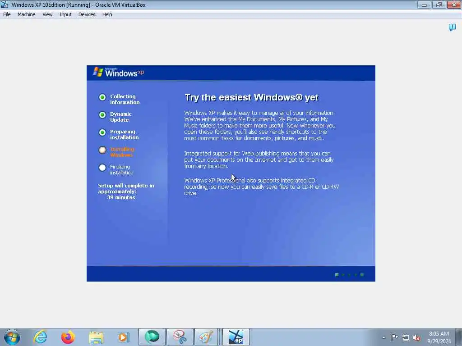Click the VirtualBox title bar app icon
The image size is (462, 346).
[5, 5]
